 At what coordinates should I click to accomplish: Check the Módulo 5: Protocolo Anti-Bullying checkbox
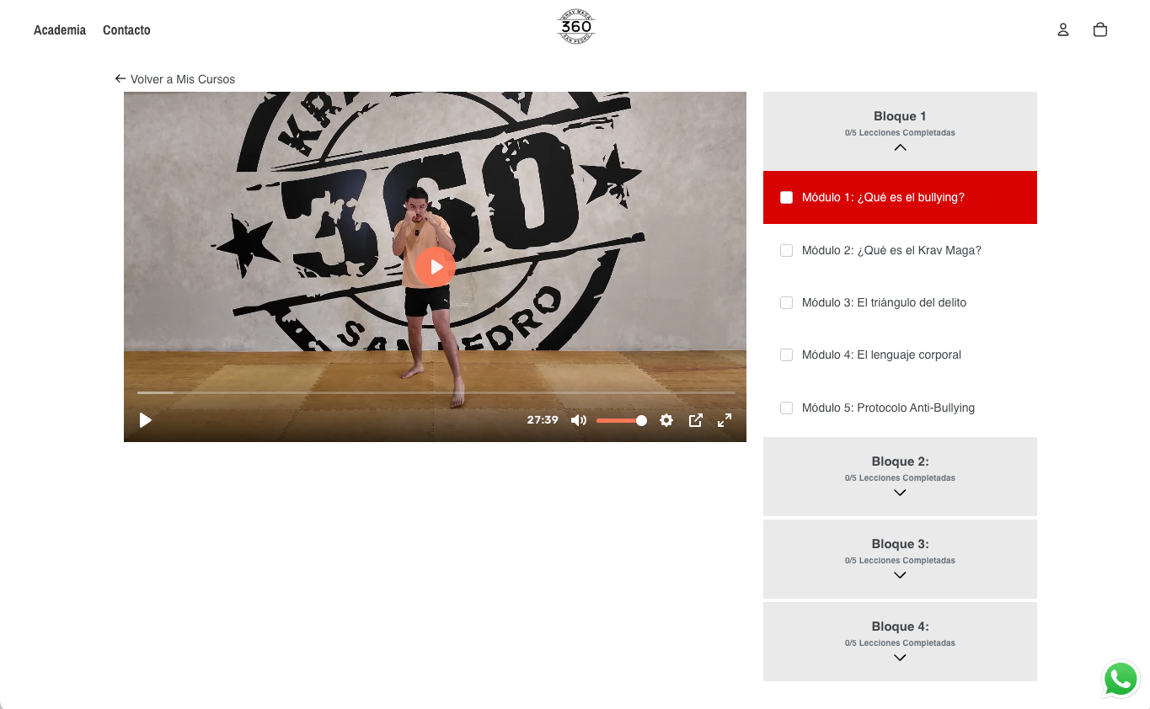786,408
